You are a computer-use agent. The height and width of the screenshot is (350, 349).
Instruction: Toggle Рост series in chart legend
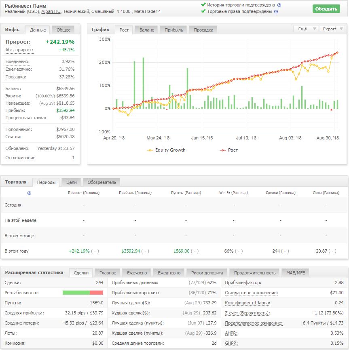[x=229, y=150]
